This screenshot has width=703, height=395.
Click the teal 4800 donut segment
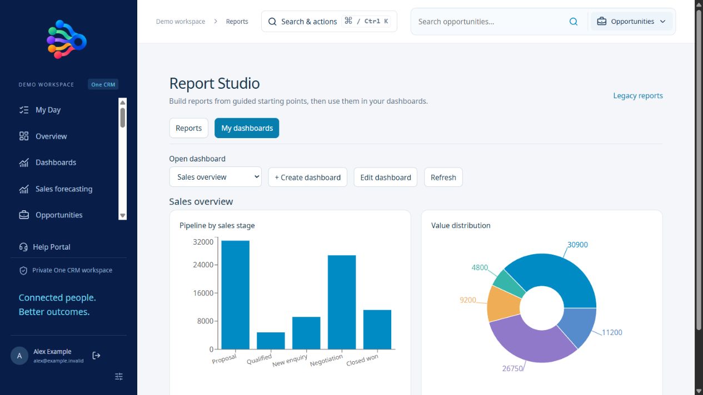[x=508, y=282]
